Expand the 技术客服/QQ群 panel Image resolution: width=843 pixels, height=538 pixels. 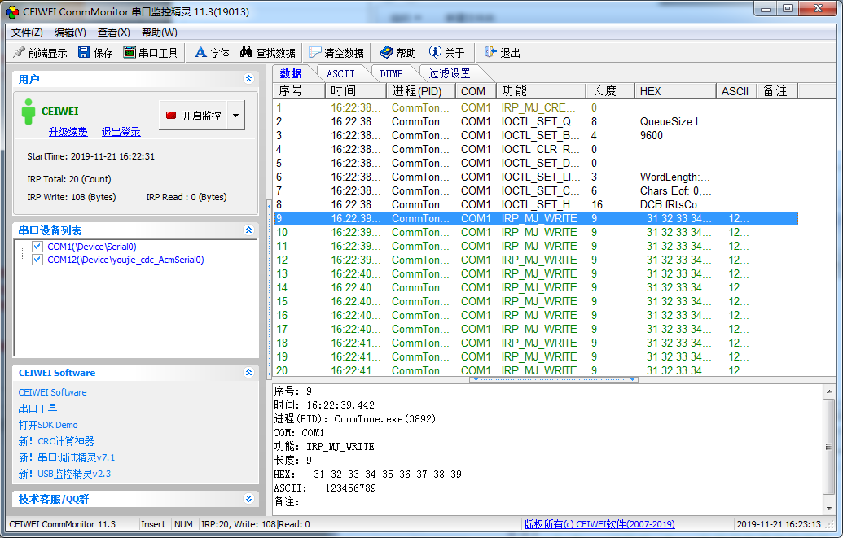click(248, 498)
